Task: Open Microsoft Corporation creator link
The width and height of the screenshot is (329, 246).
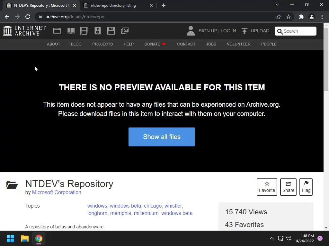Action: coord(57,193)
